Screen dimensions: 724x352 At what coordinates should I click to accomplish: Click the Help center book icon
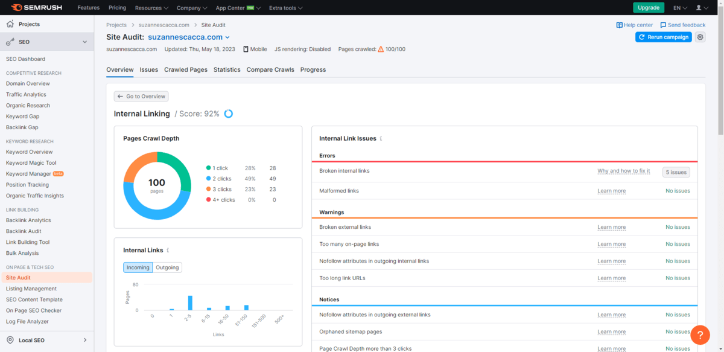click(x=619, y=25)
